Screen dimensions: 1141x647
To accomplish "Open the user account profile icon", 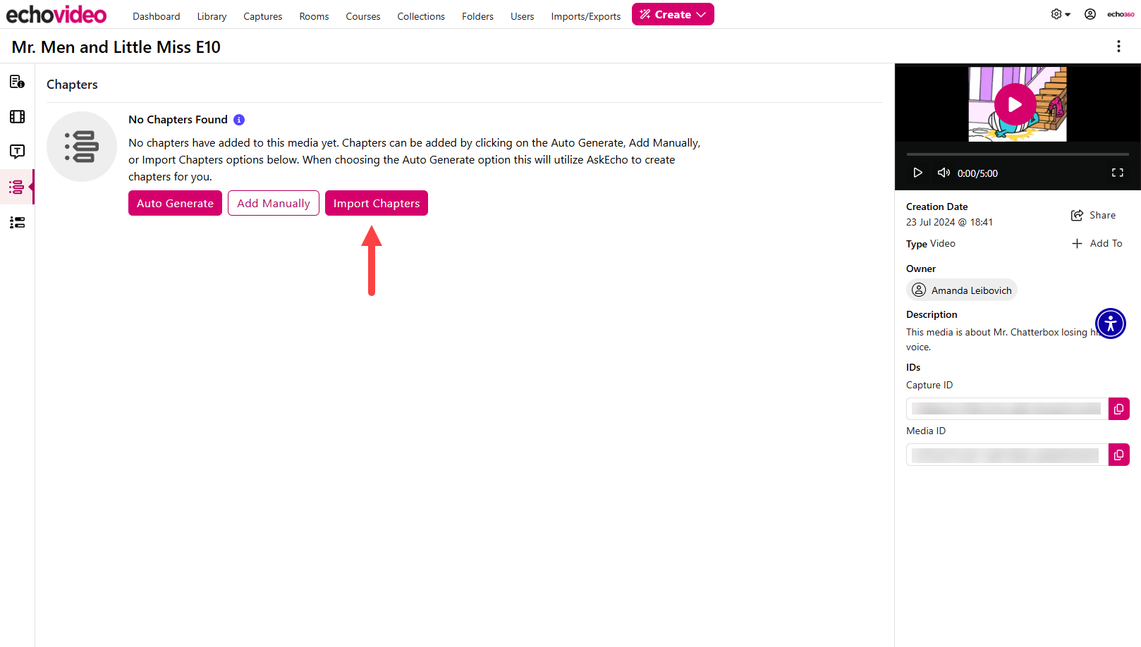I will point(1090,14).
